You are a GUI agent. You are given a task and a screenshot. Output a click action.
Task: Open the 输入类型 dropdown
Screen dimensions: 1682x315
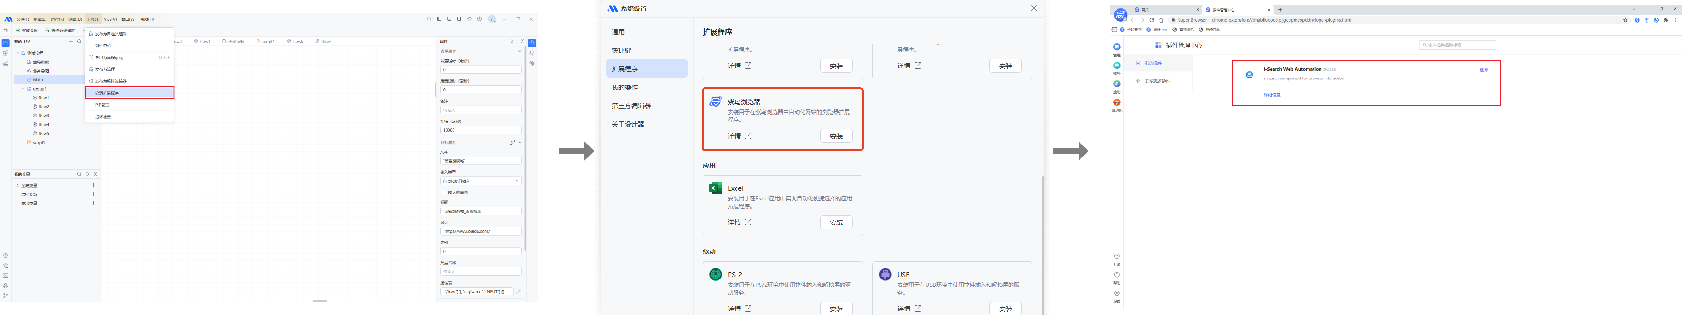tap(480, 182)
